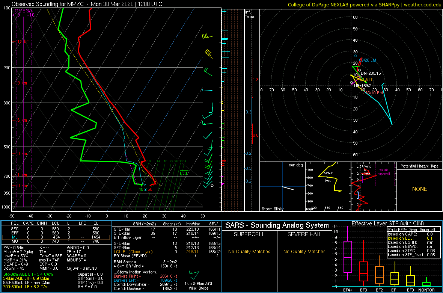Click the DownT = 45F value
Image resolution: width=443 pixels, height=293 pixels.
tap(15, 269)
